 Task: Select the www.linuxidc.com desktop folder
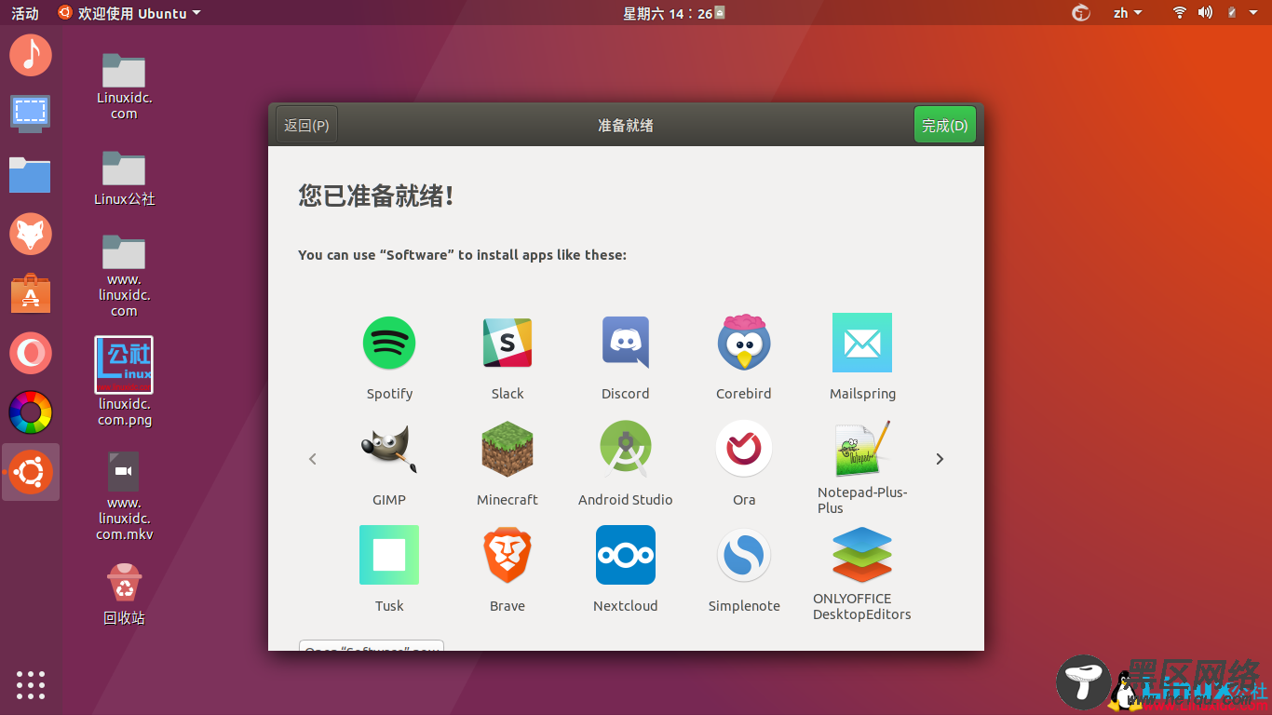pyautogui.click(x=124, y=276)
